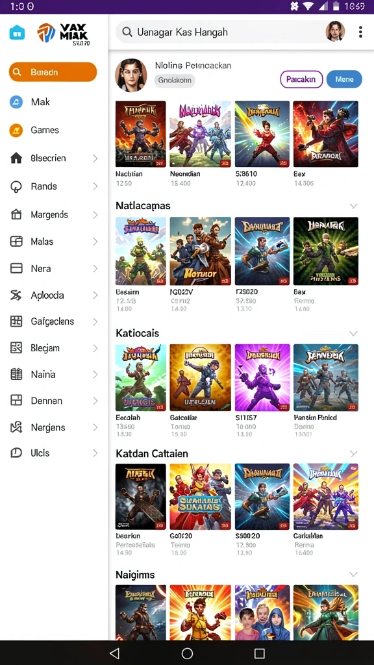Open the bearkan game cover
Viewport: 374px width, 665px height.
click(x=140, y=497)
